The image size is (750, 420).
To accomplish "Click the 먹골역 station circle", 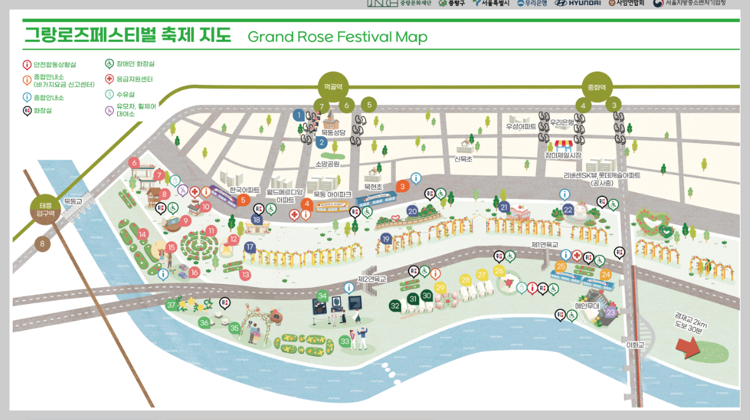I will 333,87.
